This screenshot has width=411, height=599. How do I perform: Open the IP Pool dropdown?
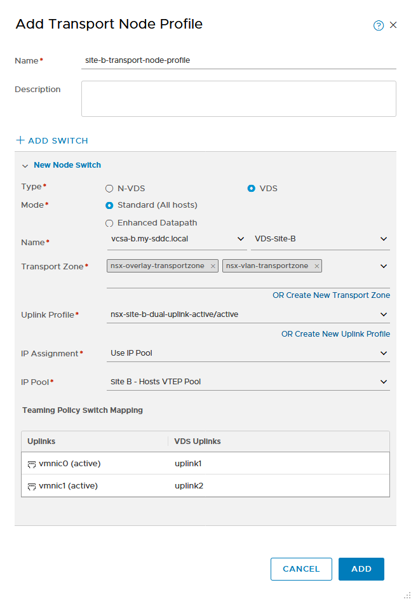(x=248, y=382)
